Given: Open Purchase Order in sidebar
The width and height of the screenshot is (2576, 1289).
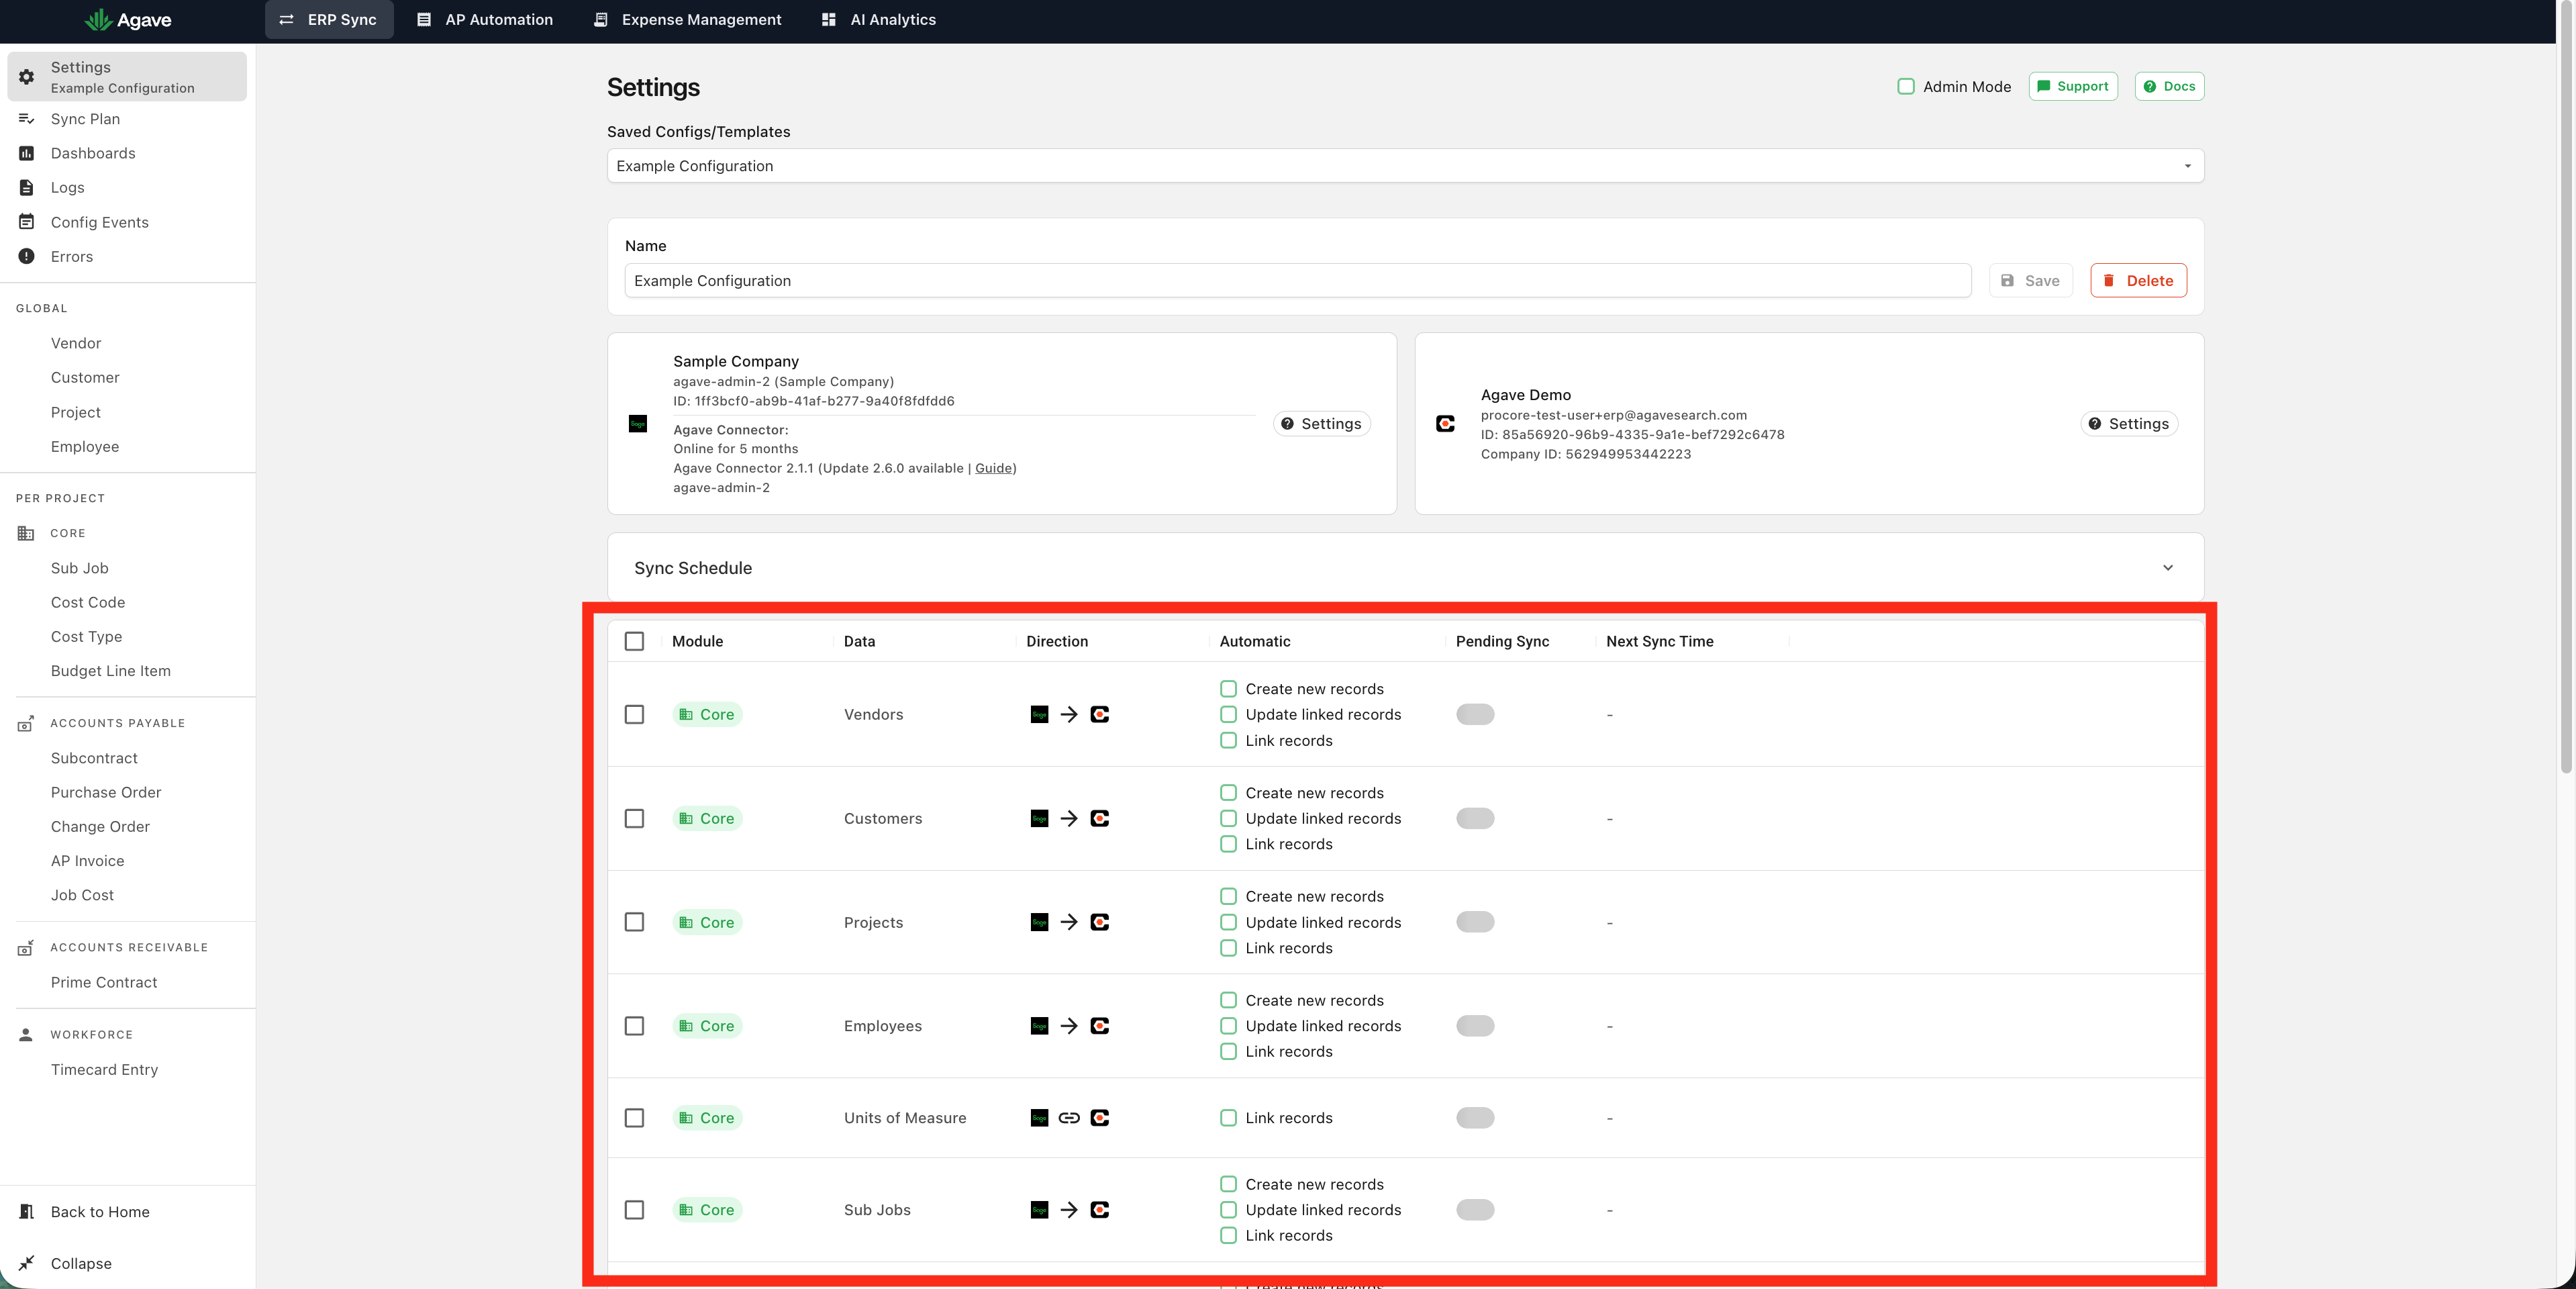Looking at the screenshot, I should pos(106,792).
